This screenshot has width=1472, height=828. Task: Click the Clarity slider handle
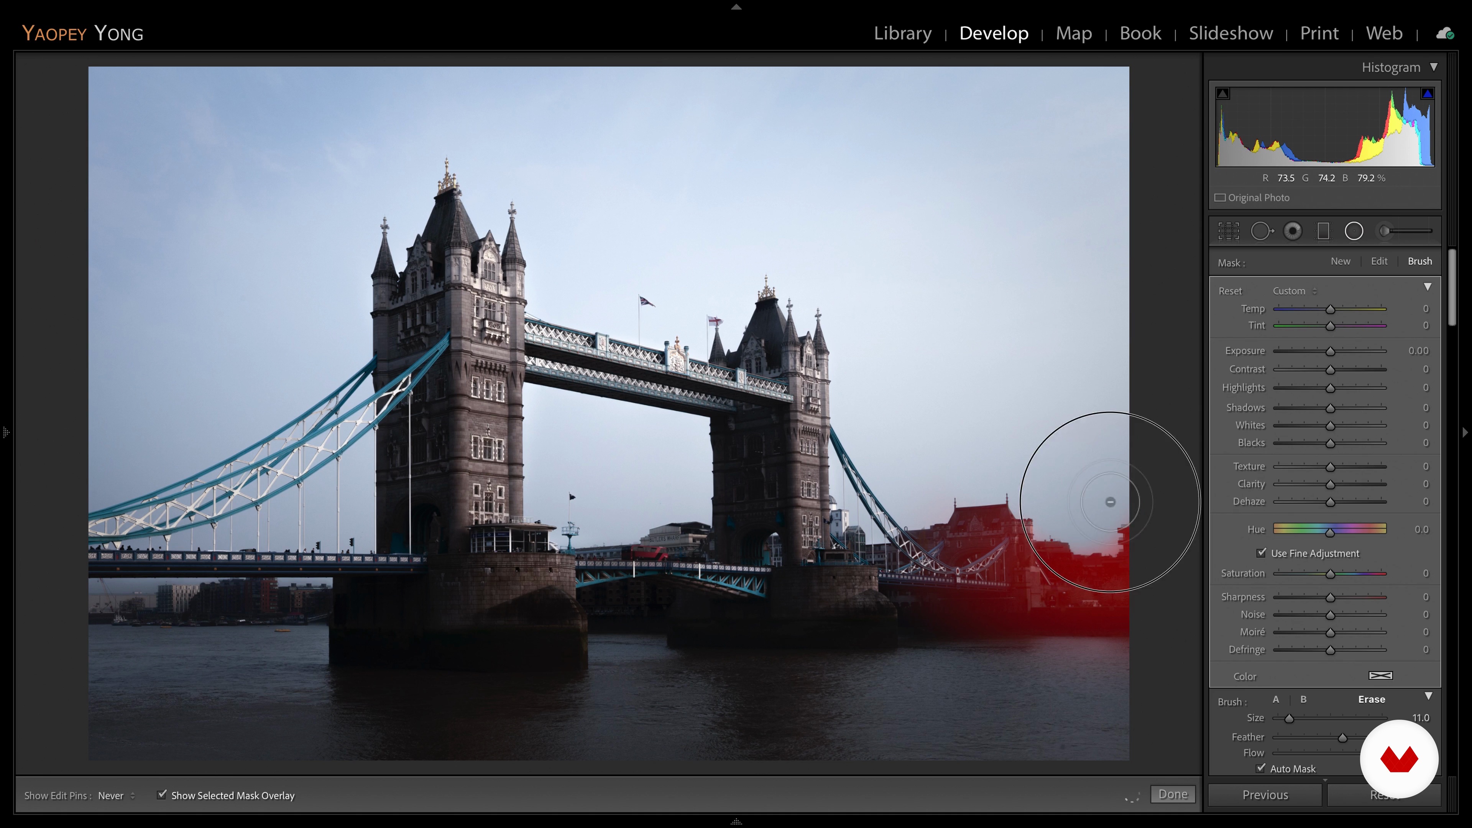pyautogui.click(x=1330, y=485)
